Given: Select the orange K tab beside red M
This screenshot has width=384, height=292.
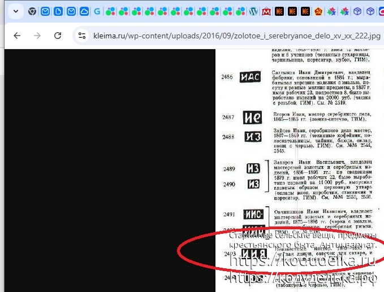Looking at the screenshot, I should 279,11.
